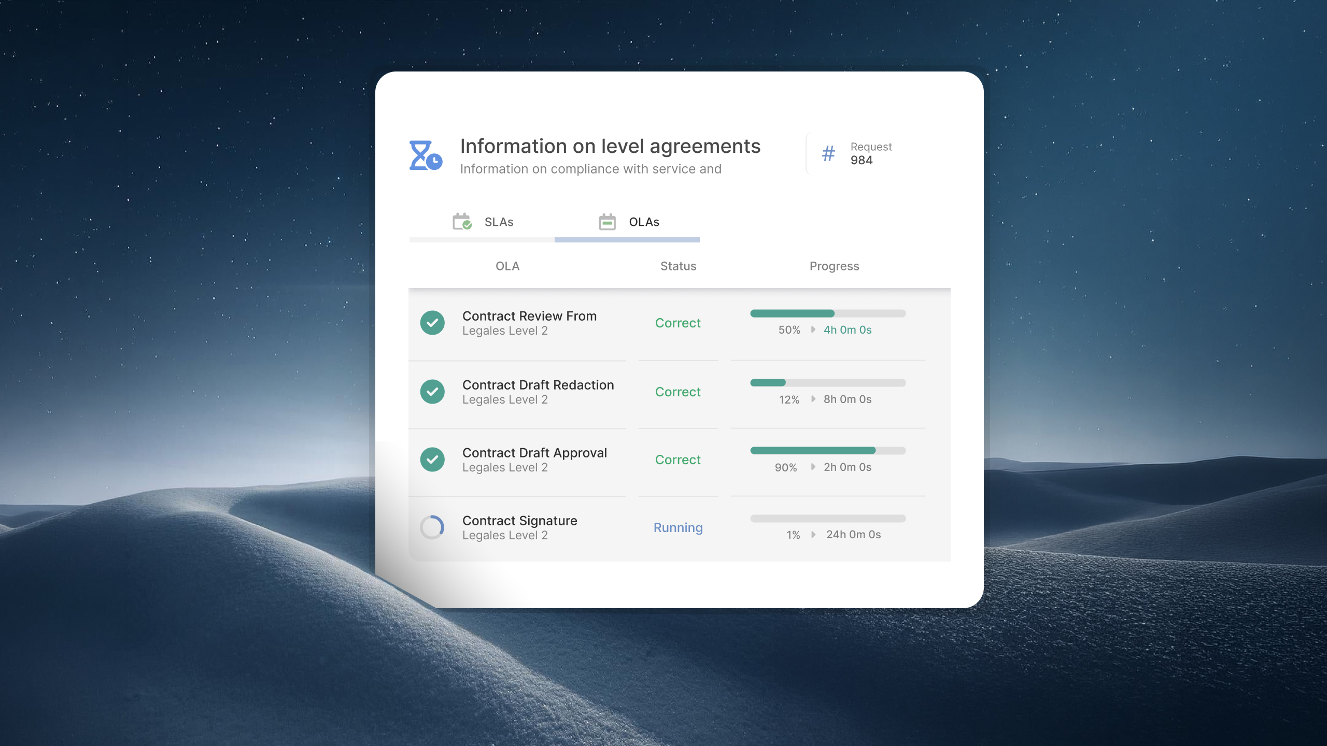Click Information on level agreements heading
Viewport: 1327px width, 746px height.
610,146
